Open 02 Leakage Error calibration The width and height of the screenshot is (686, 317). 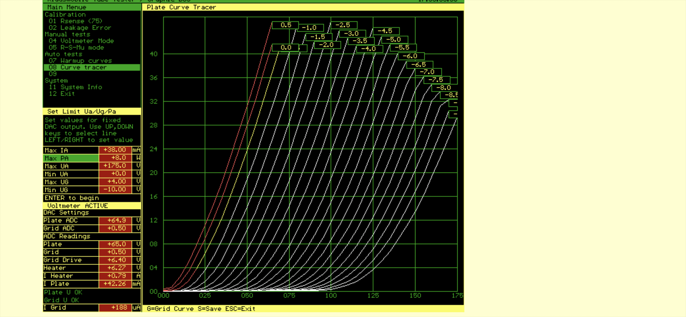[x=80, y=28]
